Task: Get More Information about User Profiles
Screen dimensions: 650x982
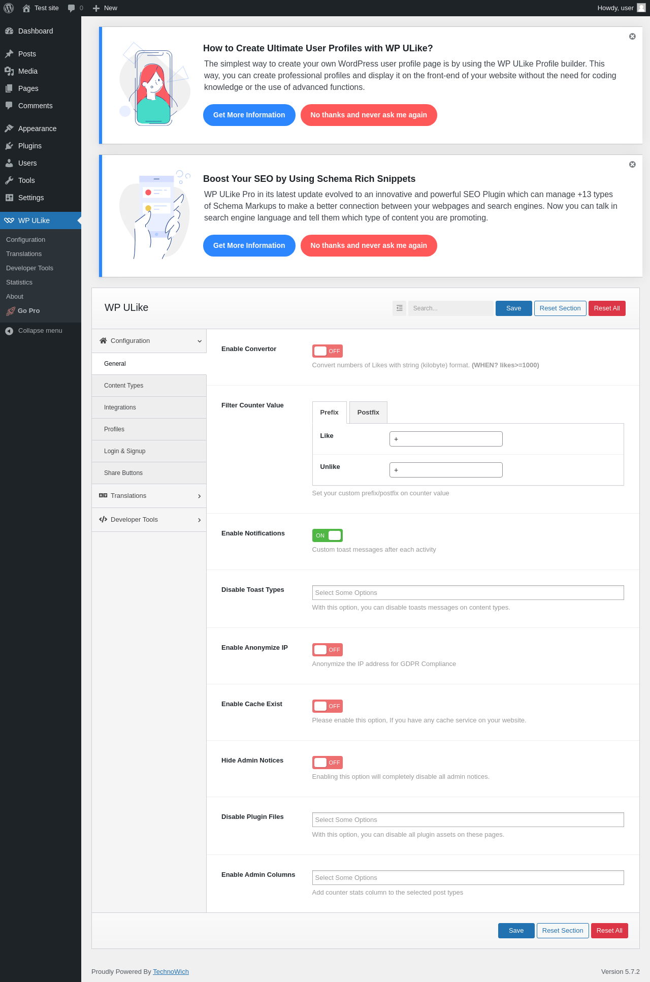Action: tap(249, 115)
